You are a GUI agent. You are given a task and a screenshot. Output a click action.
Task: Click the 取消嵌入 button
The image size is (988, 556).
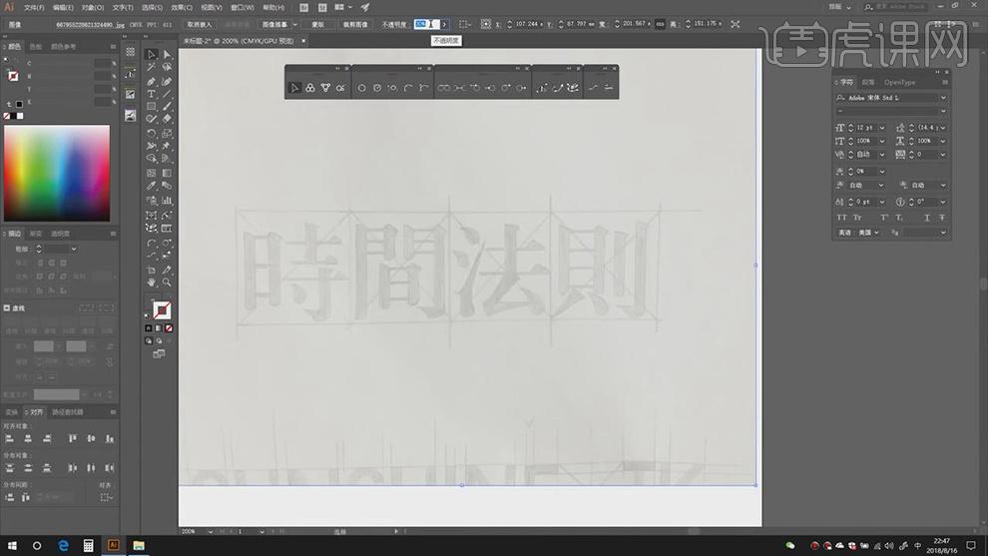pos(200,24)
